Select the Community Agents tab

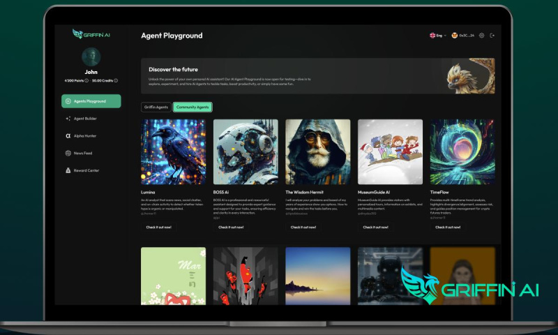tap(193, 107)
